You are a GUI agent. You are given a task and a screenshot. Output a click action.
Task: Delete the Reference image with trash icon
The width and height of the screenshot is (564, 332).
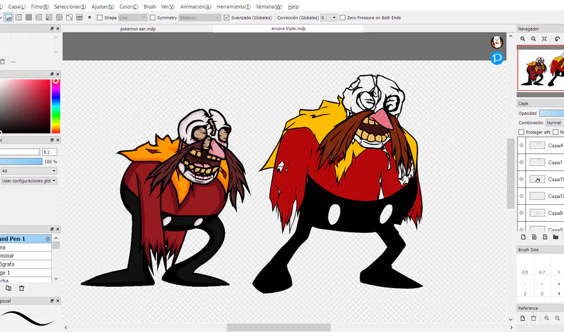[x=533, y=318]
